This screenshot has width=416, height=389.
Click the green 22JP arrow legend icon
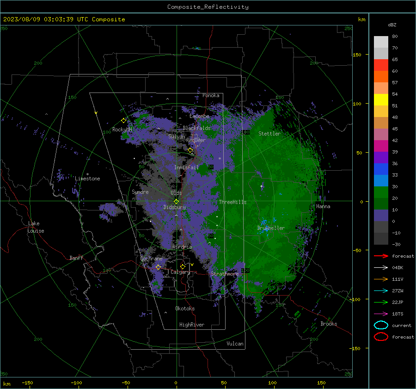(381, 302)
